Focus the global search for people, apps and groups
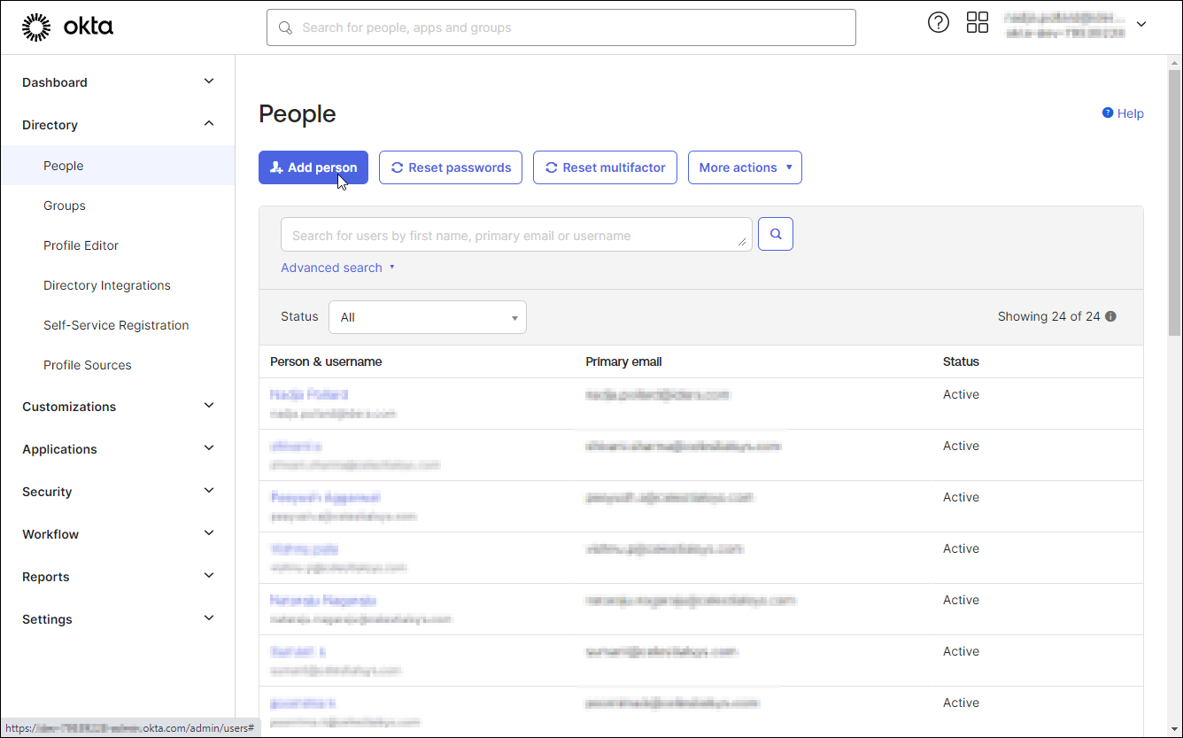Image resolution: width=1183 pixels, height=738 pixels. pyautogui.click(x=561, y=27)
